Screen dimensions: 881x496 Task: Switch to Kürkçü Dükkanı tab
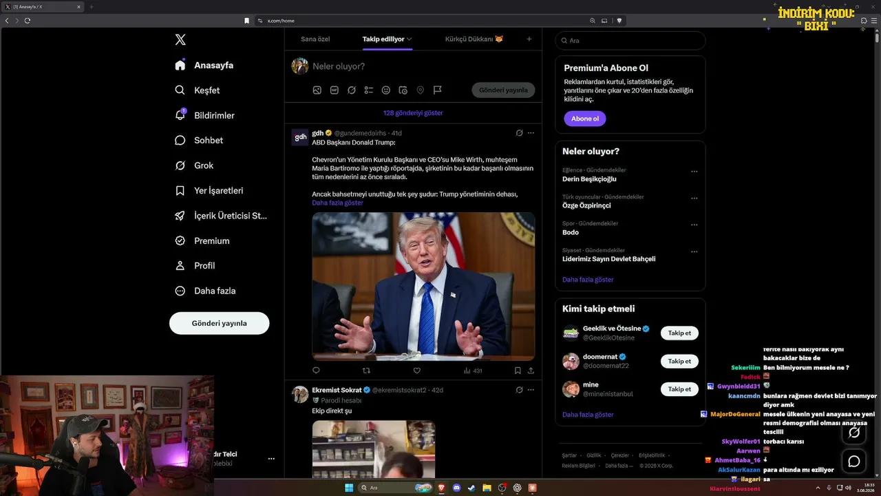(474, 39)
